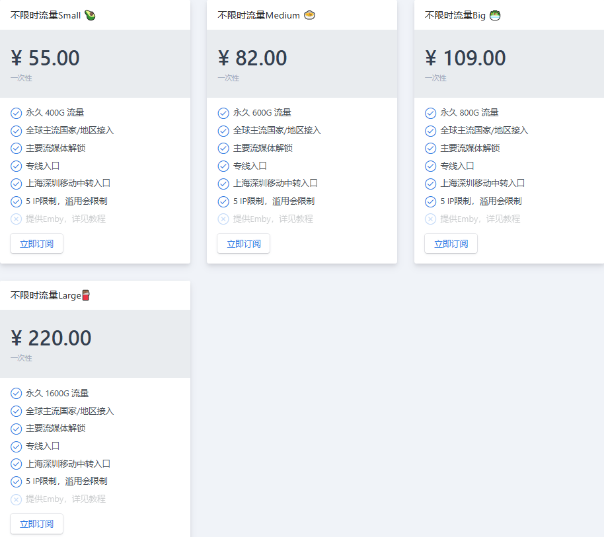Click the bowl emoji beside Medium plan title

[309, 15]
